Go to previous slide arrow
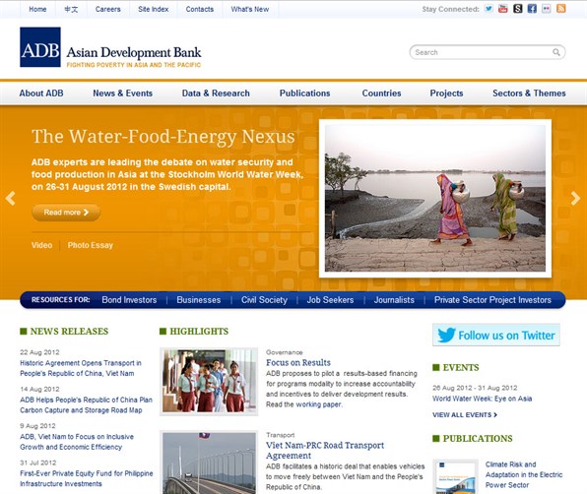Screen dimensions: 587x494 (11, 198)
